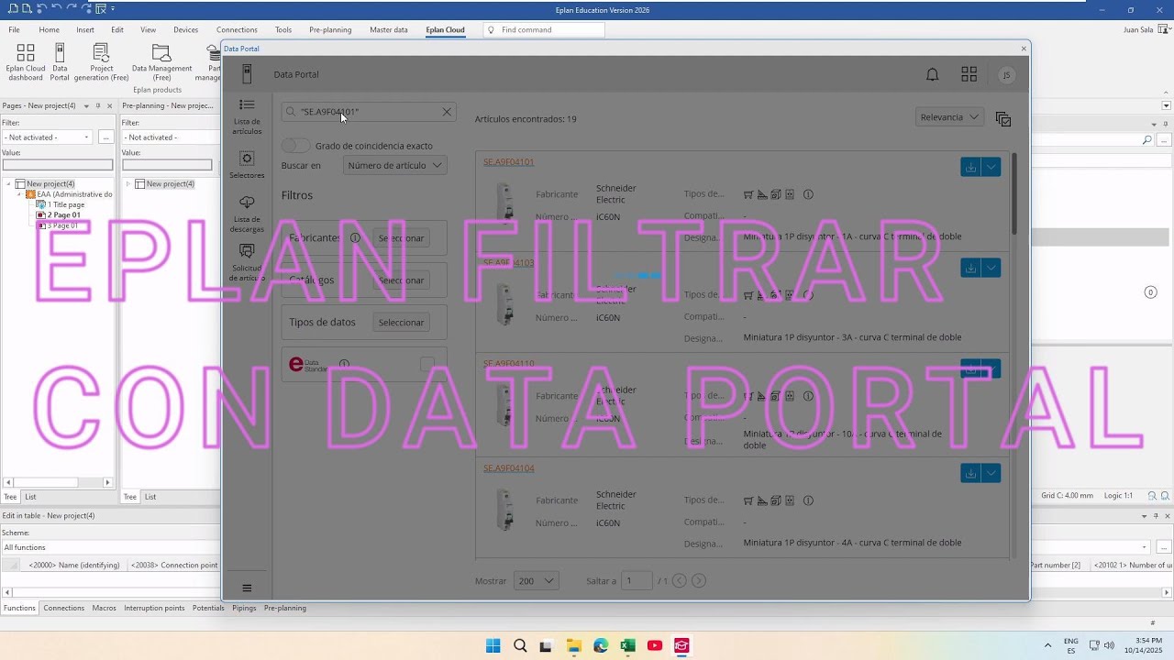Viewport: 1174px width, 660px height.
Task: Click the Saltar a page number field
Action: (637, 580)
